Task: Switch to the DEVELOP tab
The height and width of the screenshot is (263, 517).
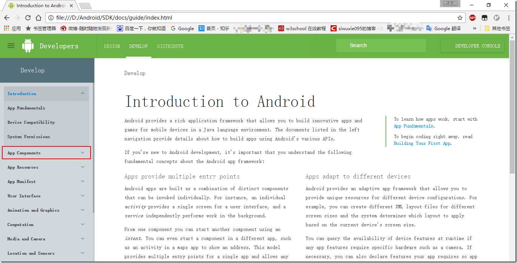Action: (138, 46)
